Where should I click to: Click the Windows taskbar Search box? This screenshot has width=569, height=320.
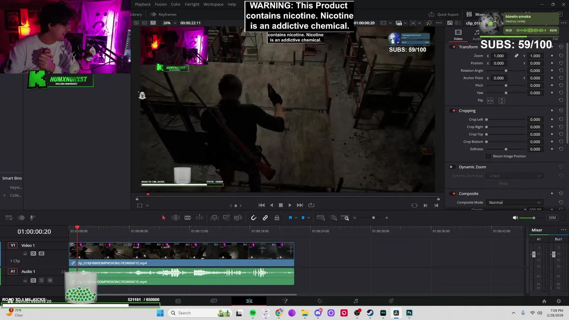200,313
